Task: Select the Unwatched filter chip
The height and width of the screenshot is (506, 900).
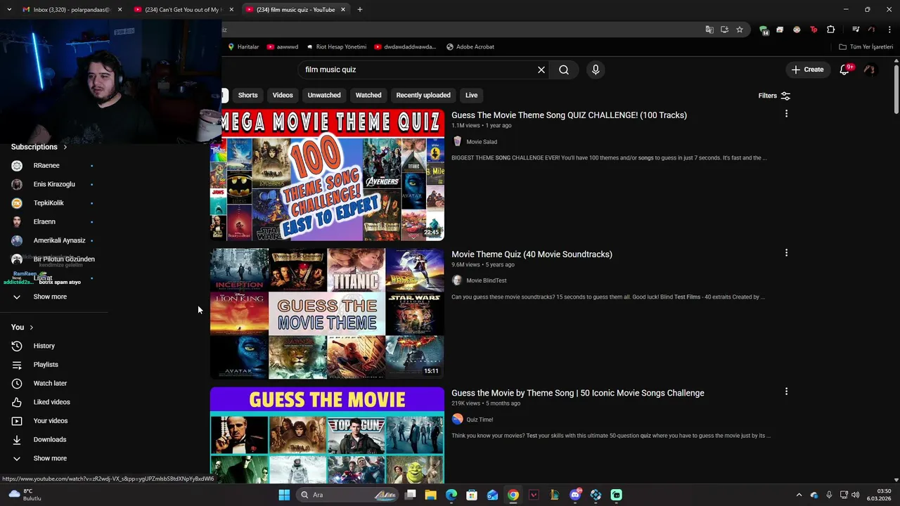Action: click(x=324, y=95)
